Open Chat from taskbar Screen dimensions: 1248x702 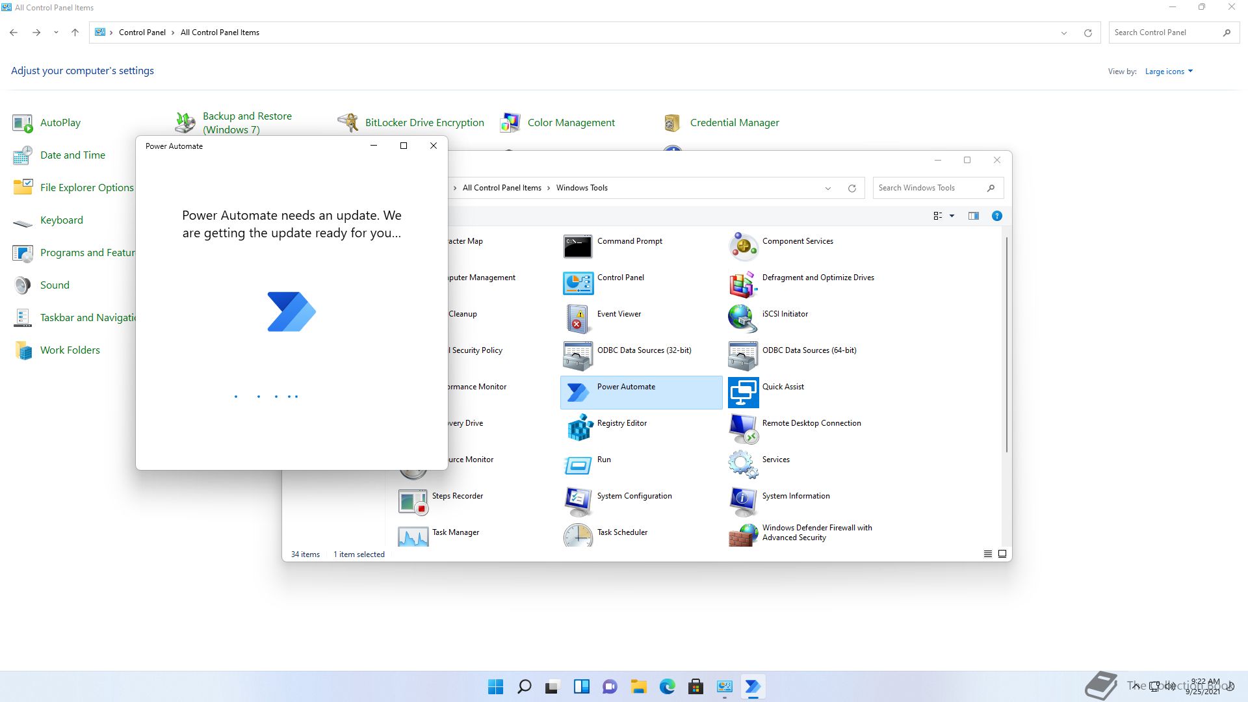pyautogui.click(x=610, y=686)
